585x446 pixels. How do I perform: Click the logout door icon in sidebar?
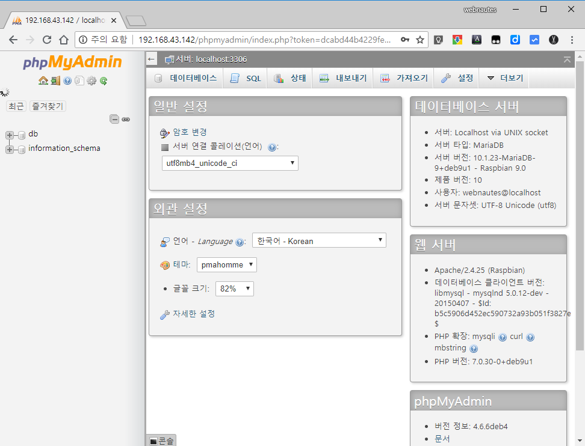(x=55, y=81)
